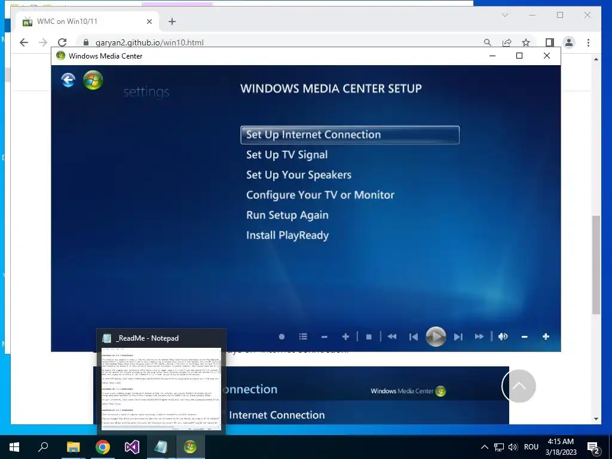Open Chrome profile avatar

point(569,42)
